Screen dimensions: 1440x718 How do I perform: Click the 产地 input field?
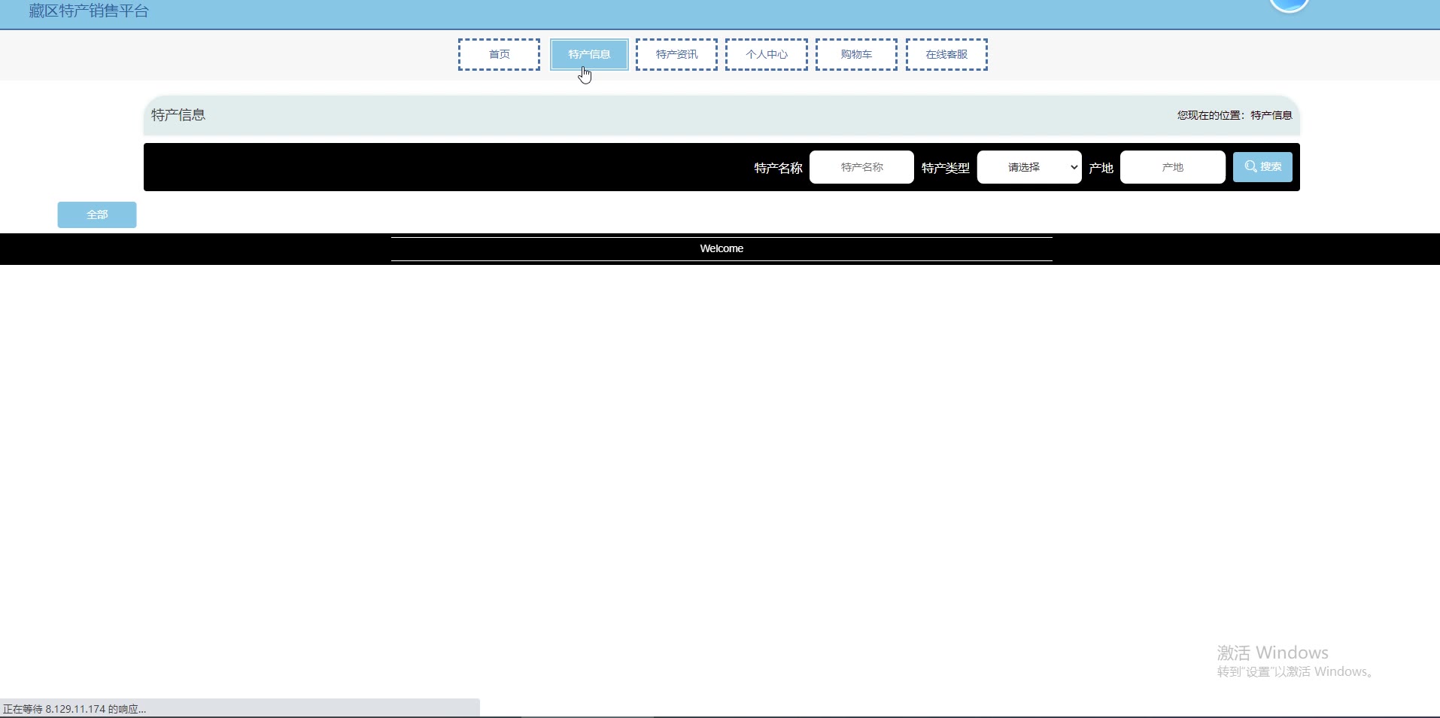[1172, 167]
